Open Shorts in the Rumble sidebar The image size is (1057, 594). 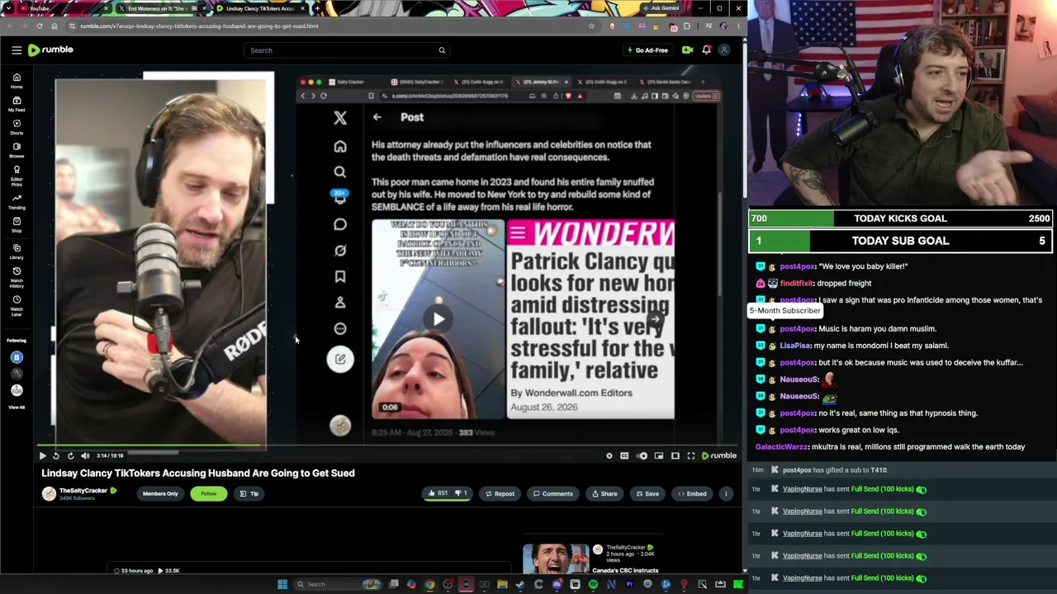coord(17,127)
